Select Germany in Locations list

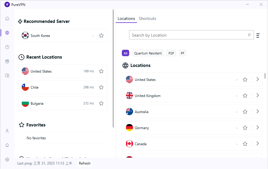coord(192,128)
